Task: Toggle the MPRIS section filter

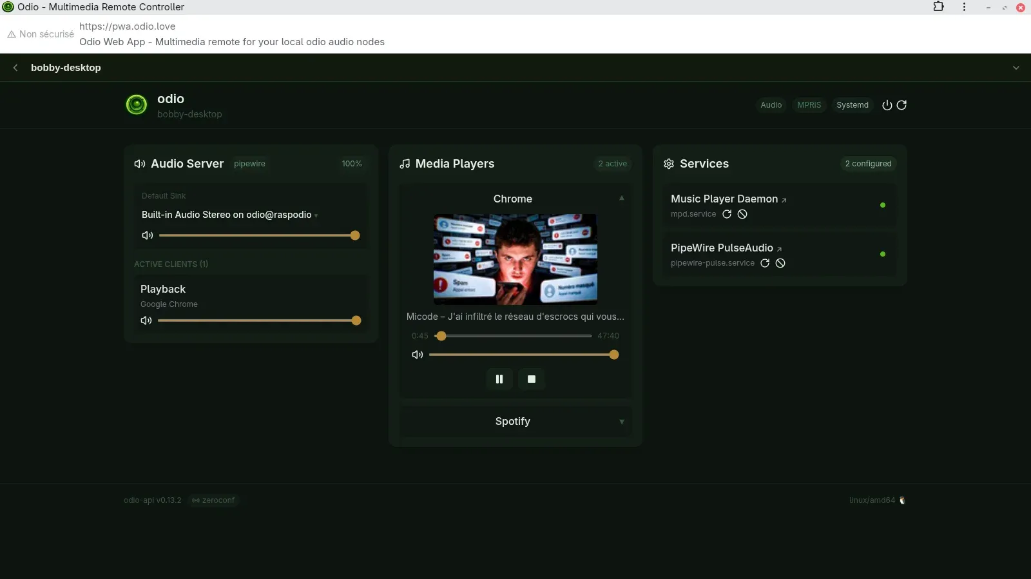Action: tap(809, 105)
